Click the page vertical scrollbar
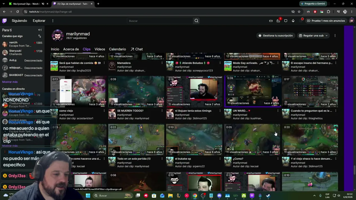The height and width of the screenshot is (200, 356). pos(354,170)
